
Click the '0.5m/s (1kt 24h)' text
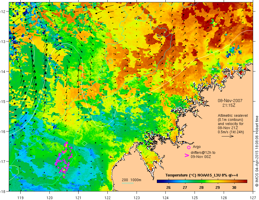[231, 132]
